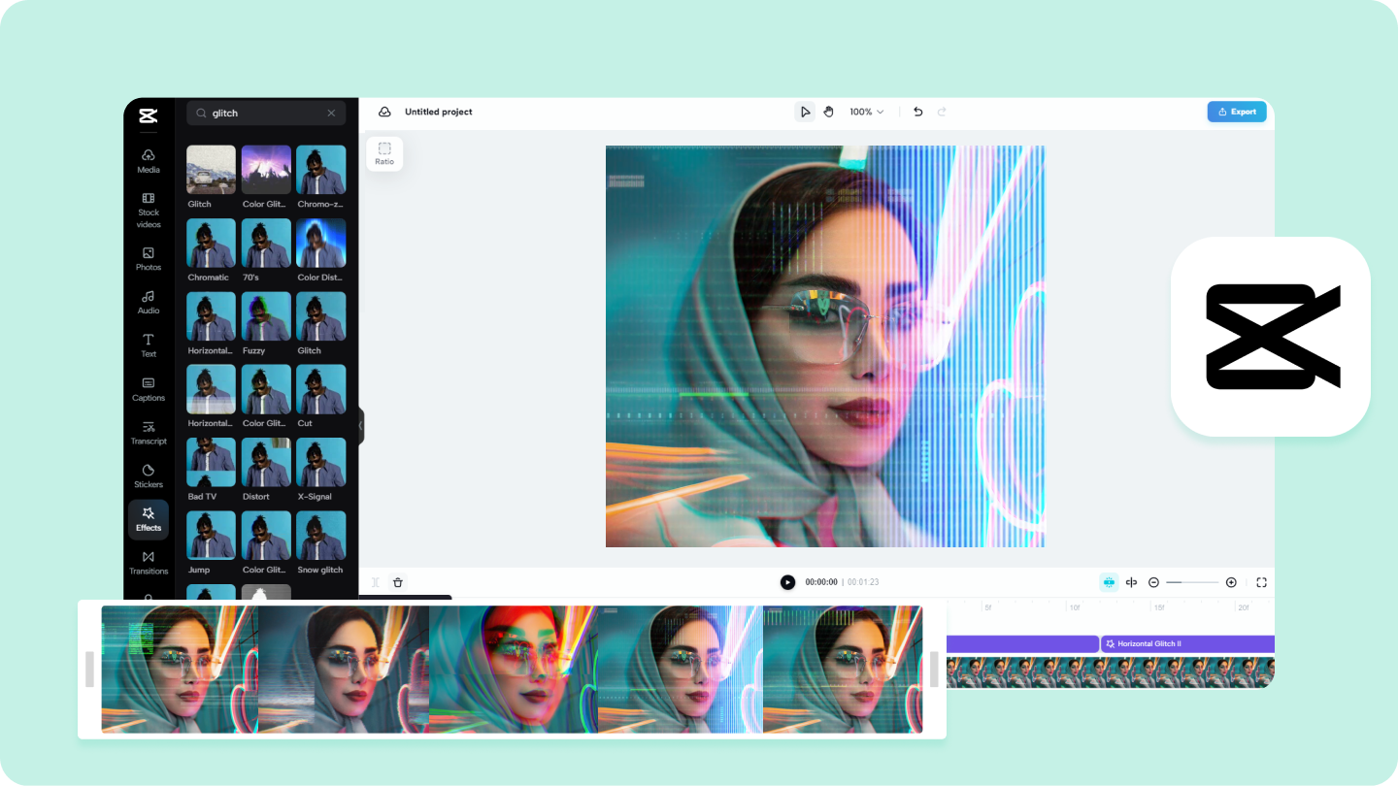Open the Stickers panel
This screenshot has width=1398, height=786.
point(148,475)
